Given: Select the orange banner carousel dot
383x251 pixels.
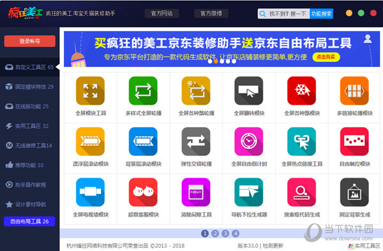Looking at the screenshot, I should tap(216, 61).
